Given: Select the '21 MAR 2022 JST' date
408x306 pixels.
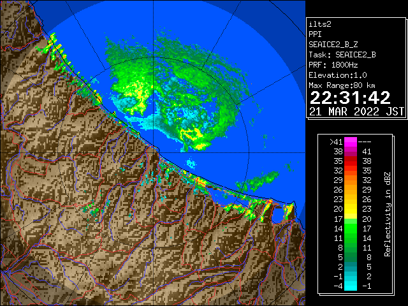Looking at the screenshot, I should [x=356, y=112].
